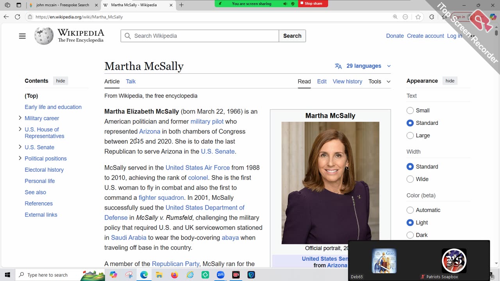Click the language translation icon beside 29 languages
Image resolution: width=500 pixels, height=281 pixels.
coord(338,66)
